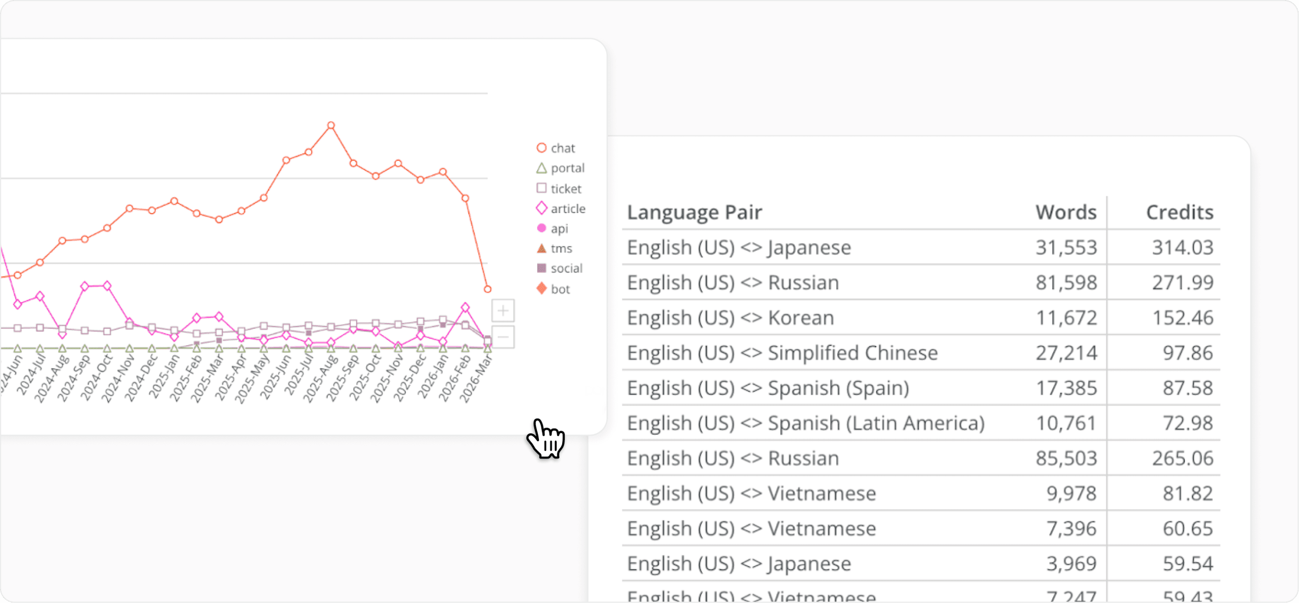Image resolution: width=1299 pixels, height=603 pixels.
Task: Sort table by Language Pair header
Action: click(x=694, y=212)
